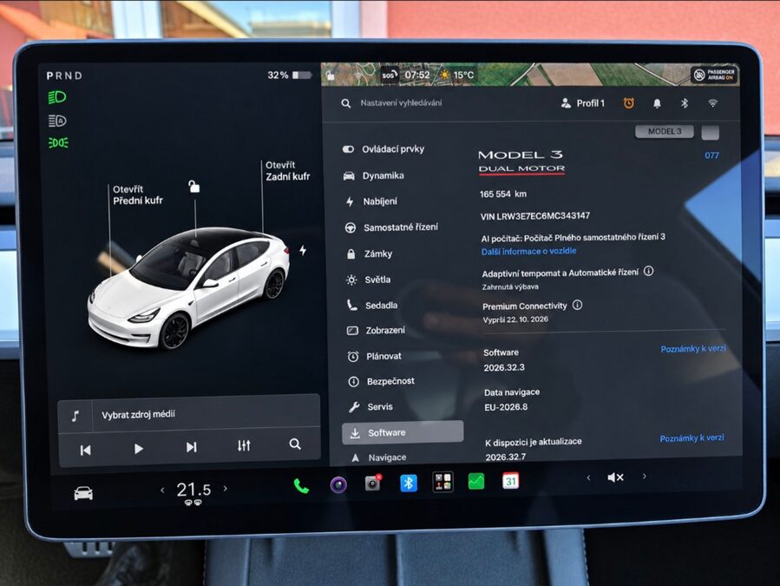Viewport: 780px width, 586px height.
Task: Open the Calendar app
Action: (510, 480)
